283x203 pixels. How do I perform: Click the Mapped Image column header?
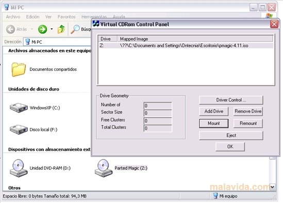(x=195, y=39)
